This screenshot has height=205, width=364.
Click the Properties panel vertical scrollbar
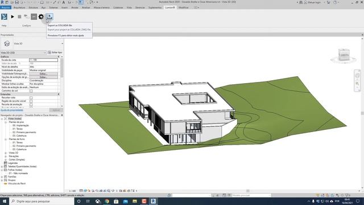point(62,68)
